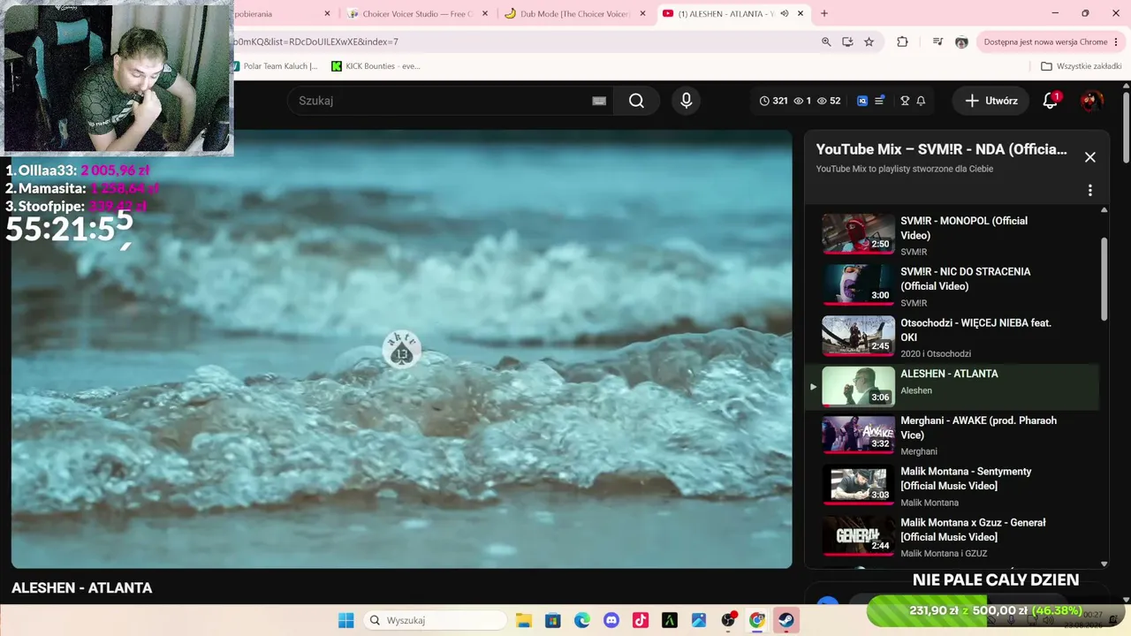This screenshot has width=1131, height=636.
Task: Start voice search with the microphone icon
Action: pos(686,101)
